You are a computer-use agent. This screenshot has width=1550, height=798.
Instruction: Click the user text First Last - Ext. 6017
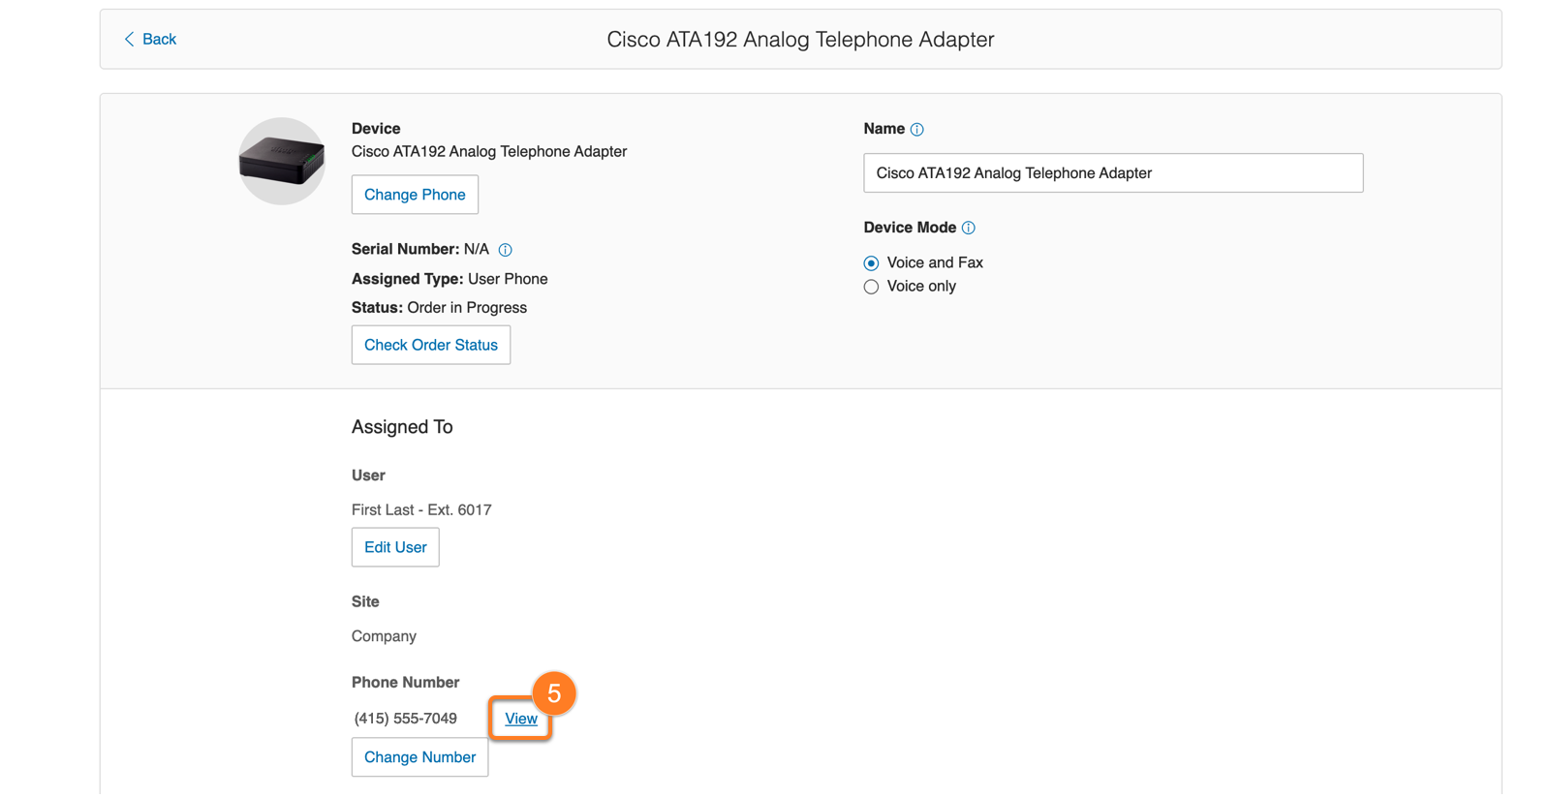(421, 510)
